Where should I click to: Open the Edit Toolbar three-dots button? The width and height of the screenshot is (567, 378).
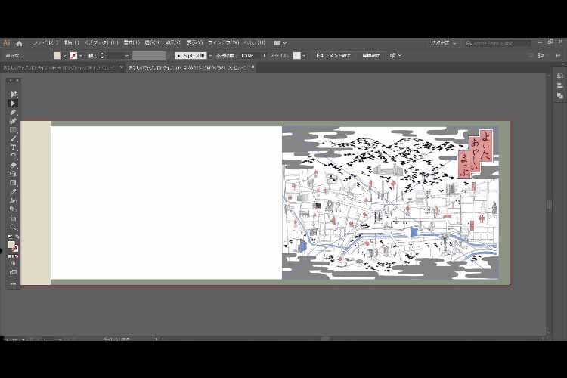(x=14, y=283)
